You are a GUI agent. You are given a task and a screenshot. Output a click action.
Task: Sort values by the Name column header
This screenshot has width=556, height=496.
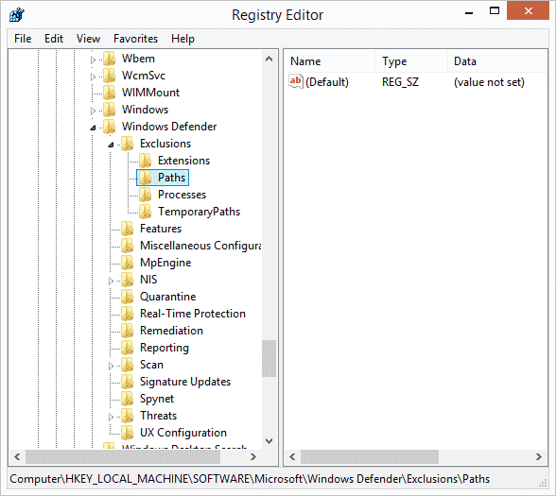[x=330, y=61]
